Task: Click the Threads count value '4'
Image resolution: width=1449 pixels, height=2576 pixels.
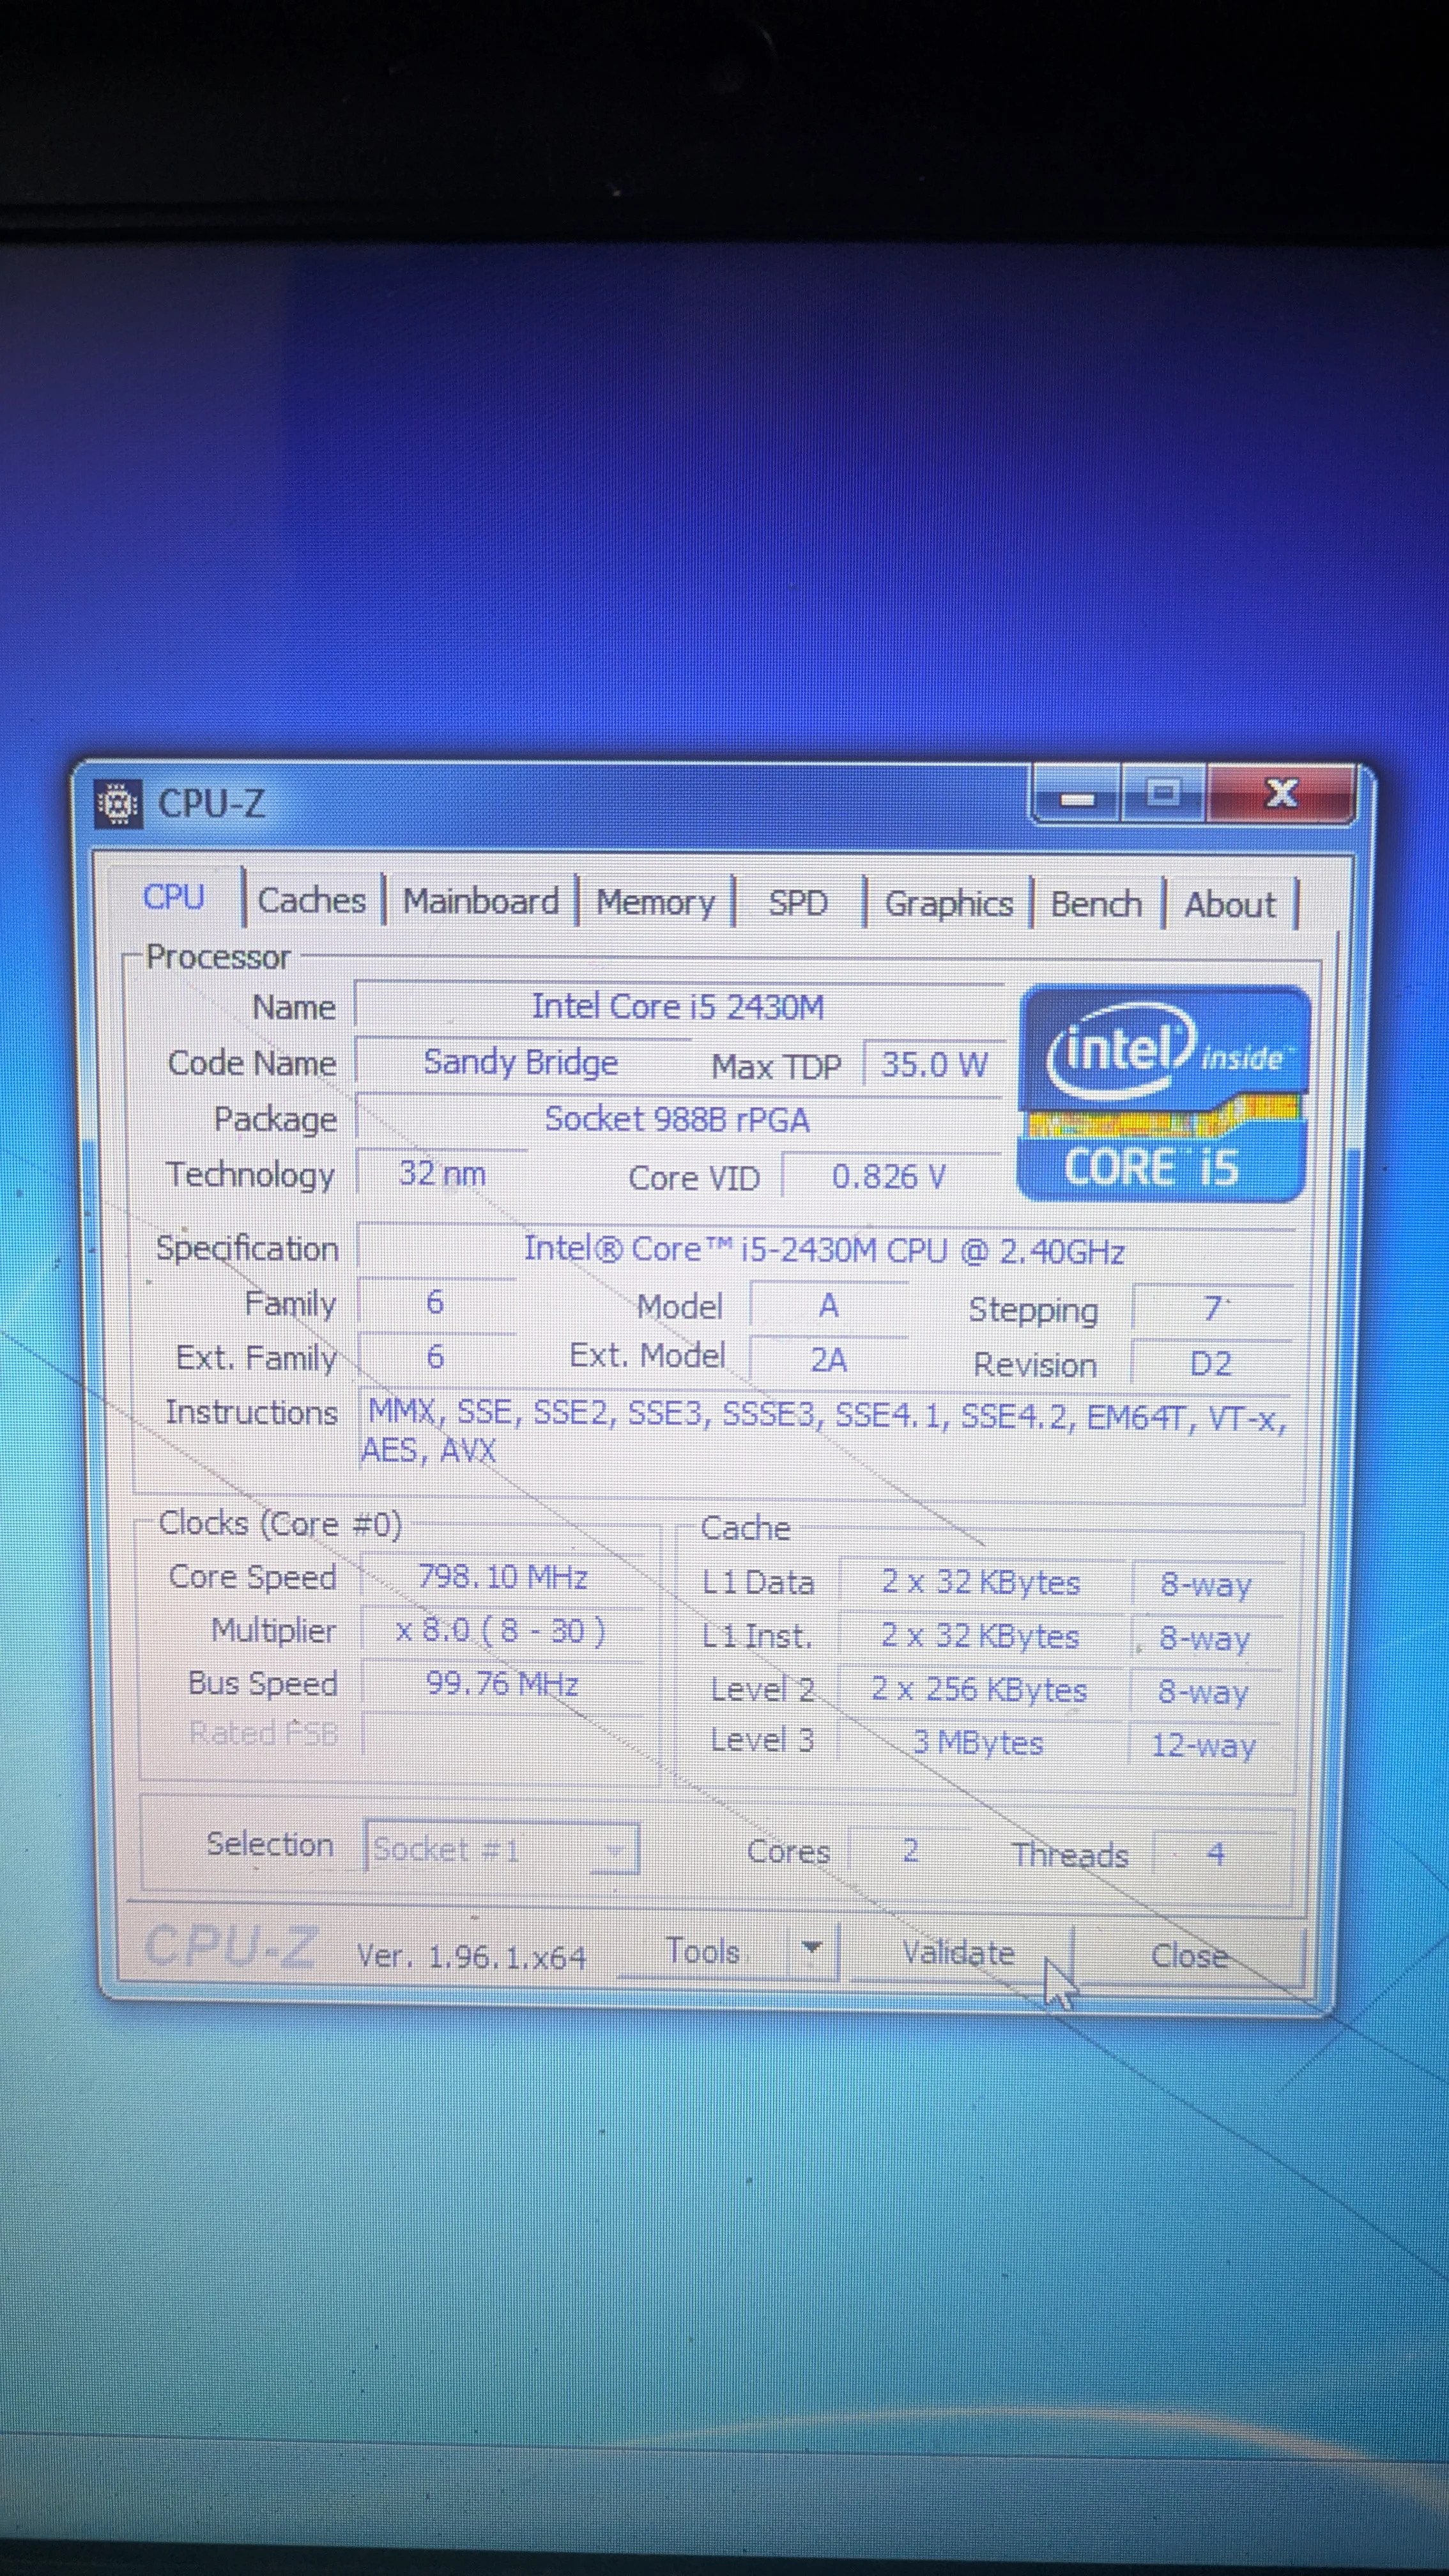Action: 1215,1854
